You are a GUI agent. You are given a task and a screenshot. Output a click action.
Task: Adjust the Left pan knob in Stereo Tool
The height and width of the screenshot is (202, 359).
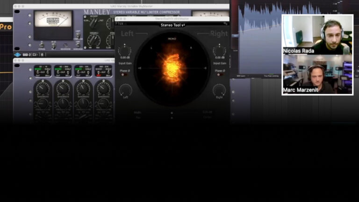(x=125, y=90)
